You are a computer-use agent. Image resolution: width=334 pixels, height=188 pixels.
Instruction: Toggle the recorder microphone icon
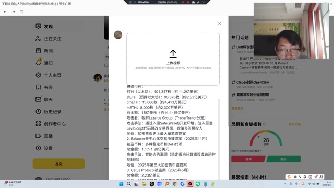click(135, 2)
